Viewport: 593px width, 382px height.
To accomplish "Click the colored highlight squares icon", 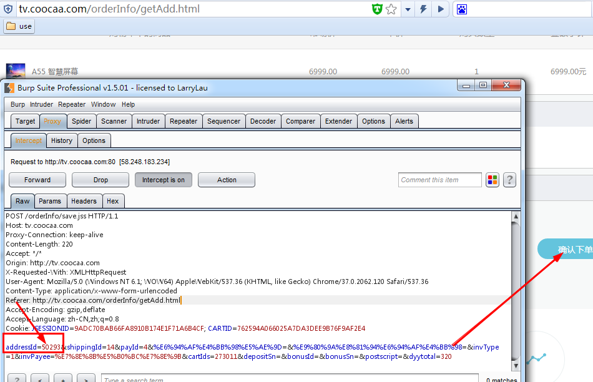I will pos(493,180).
